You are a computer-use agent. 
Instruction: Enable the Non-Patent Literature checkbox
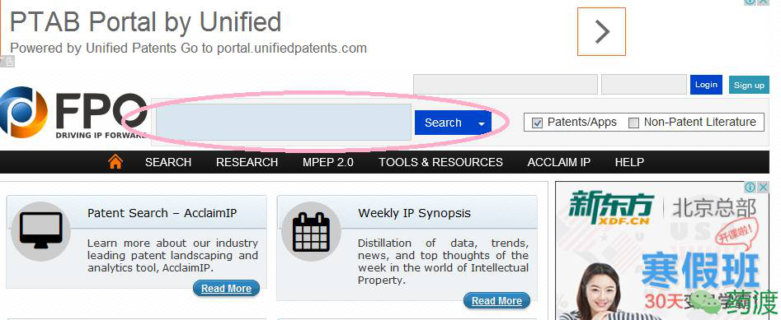[633, 123]
